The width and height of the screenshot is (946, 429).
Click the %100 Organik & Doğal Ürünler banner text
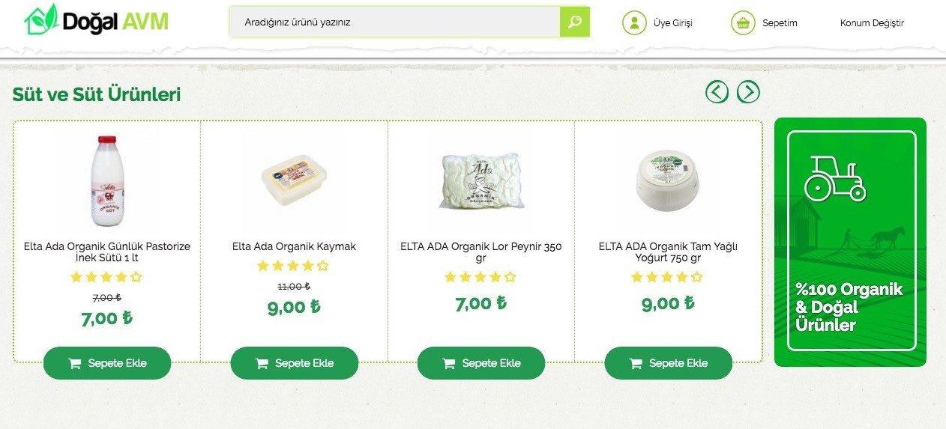pos(849,307)
